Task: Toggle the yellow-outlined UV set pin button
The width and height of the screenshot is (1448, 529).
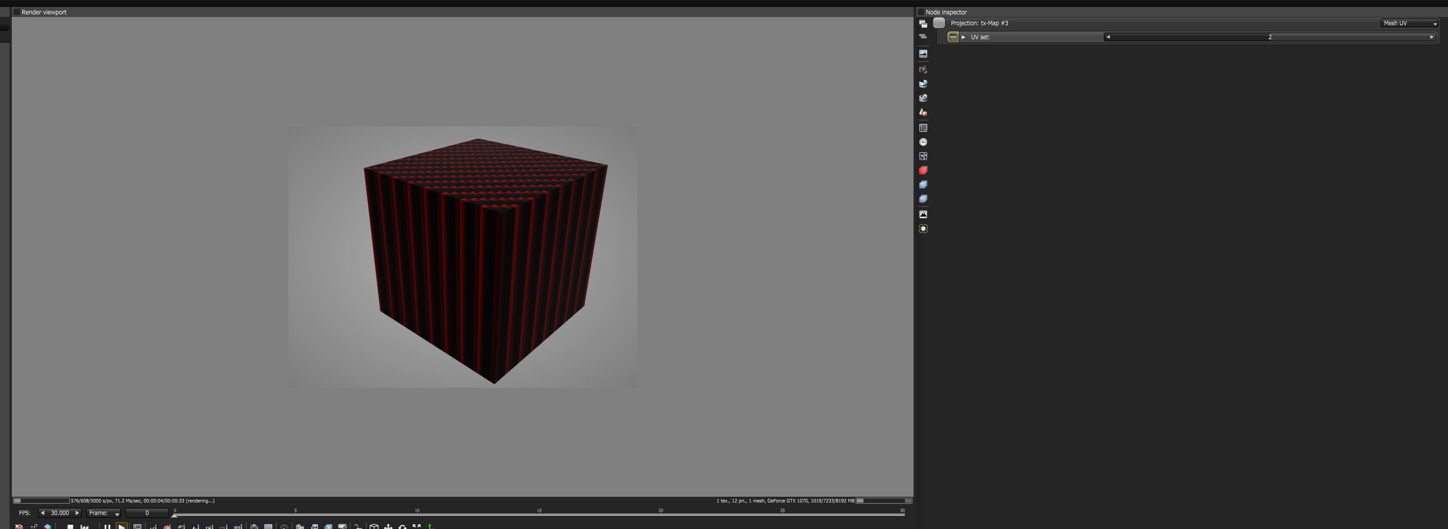Action: [x=953, y=37]
